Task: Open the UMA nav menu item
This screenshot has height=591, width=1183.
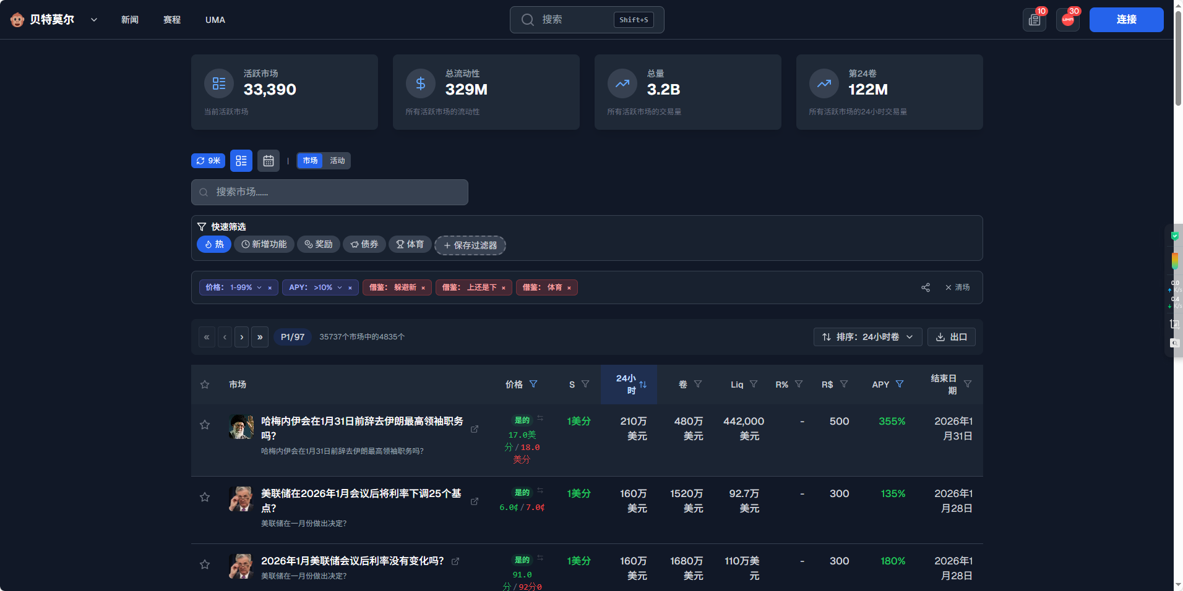Action: pos(215,20)
